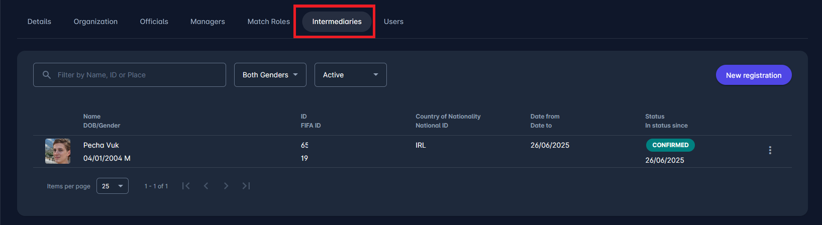Go to the next page
Viewport: 822px width, 225px height.
pos(226,186)
